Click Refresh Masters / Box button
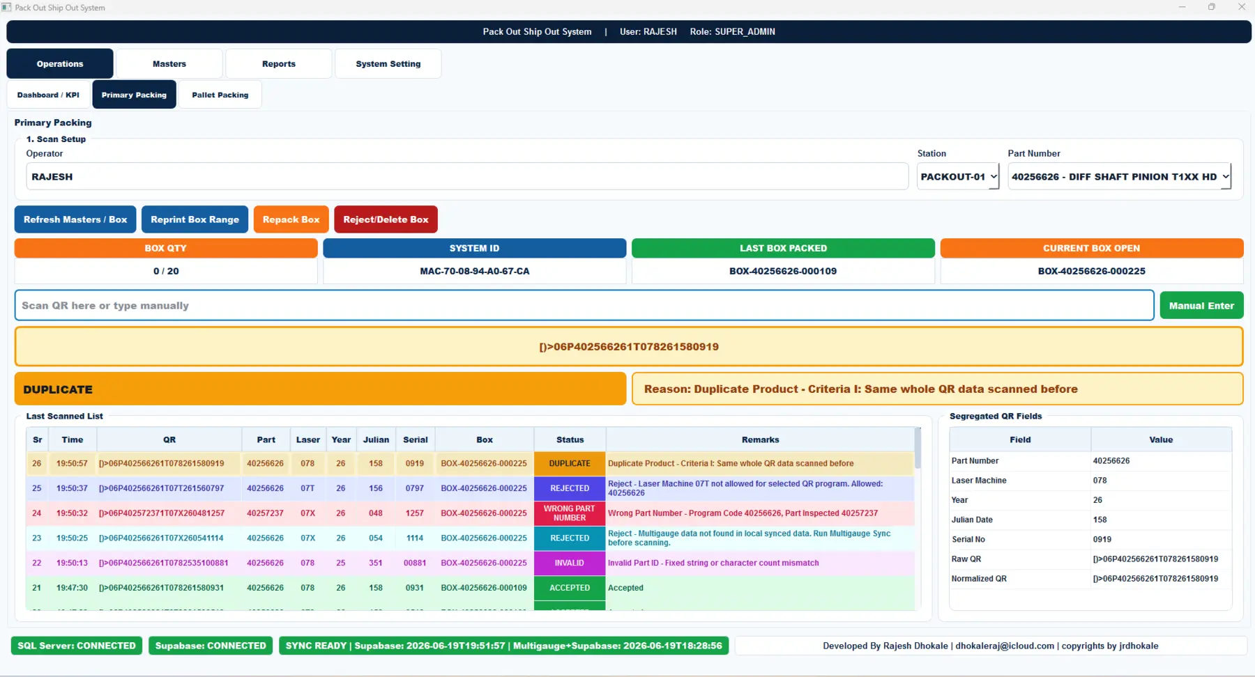Image resolution: width=1255 pixels, height=677 pixels. tap(75, 219)
